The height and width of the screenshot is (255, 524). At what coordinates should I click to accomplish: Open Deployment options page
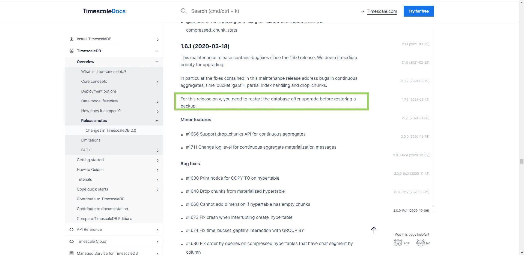(99, 91)
